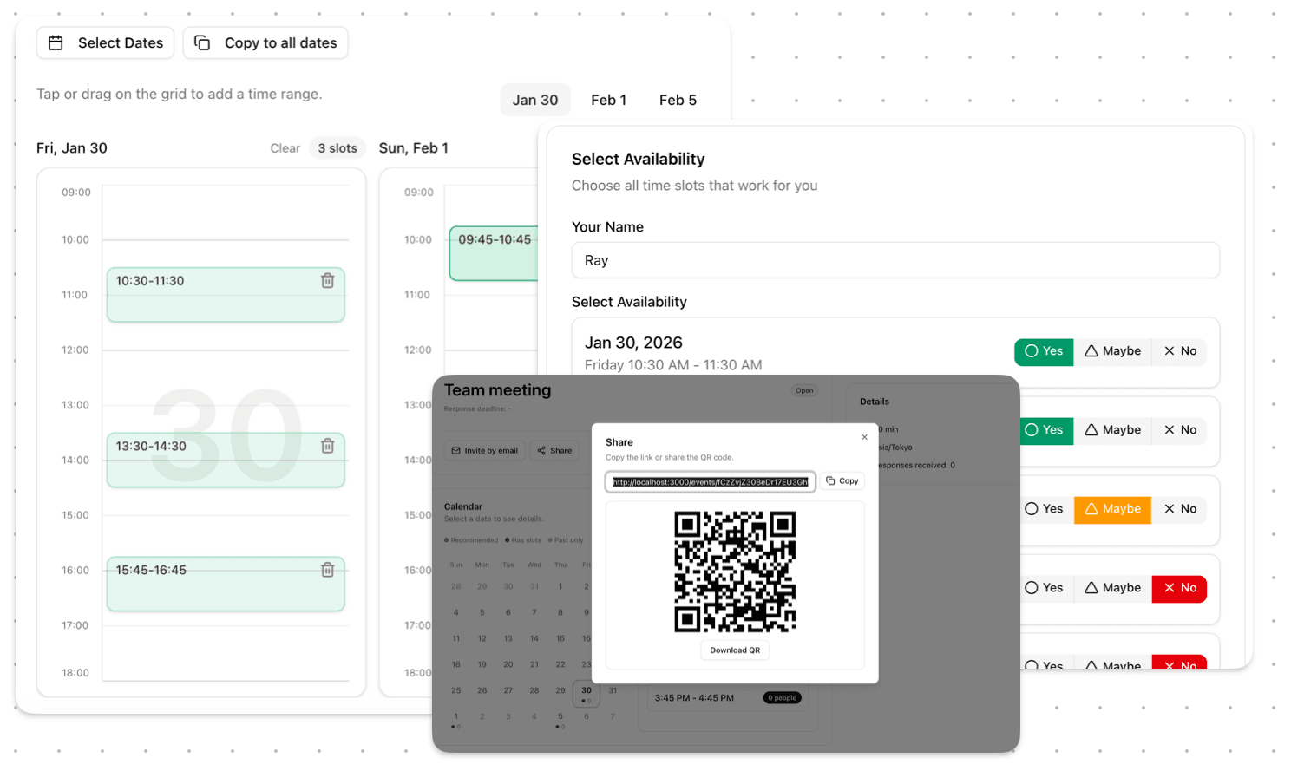The image size is (1291, 784).
Task: Copy the share link
Action: [842, 481]
